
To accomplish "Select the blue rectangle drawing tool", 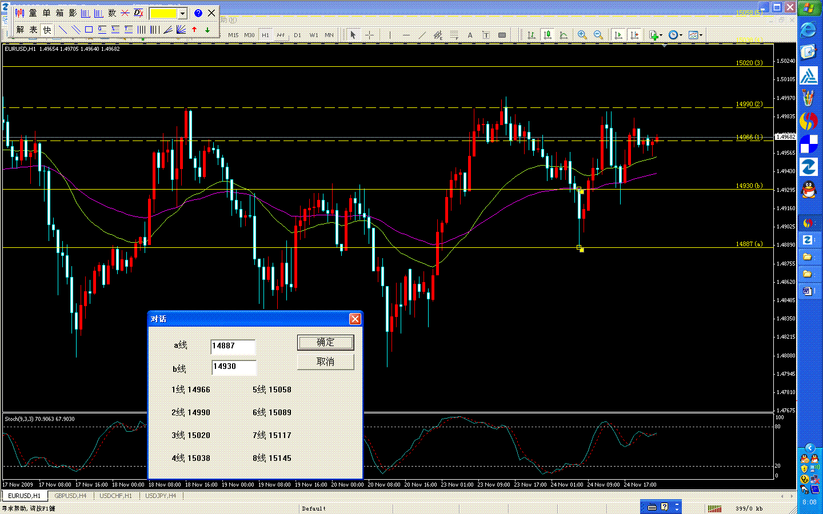I will [89, 30].
